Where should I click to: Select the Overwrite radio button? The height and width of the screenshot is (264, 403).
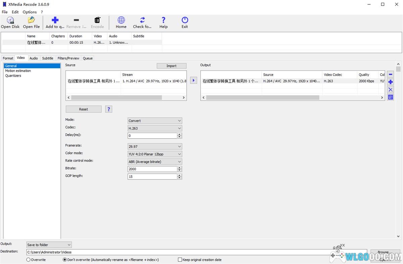(29, 260)
